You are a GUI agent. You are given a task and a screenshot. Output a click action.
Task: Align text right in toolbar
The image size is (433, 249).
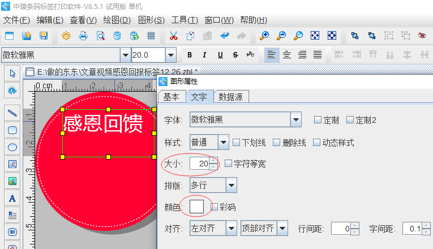302,55
